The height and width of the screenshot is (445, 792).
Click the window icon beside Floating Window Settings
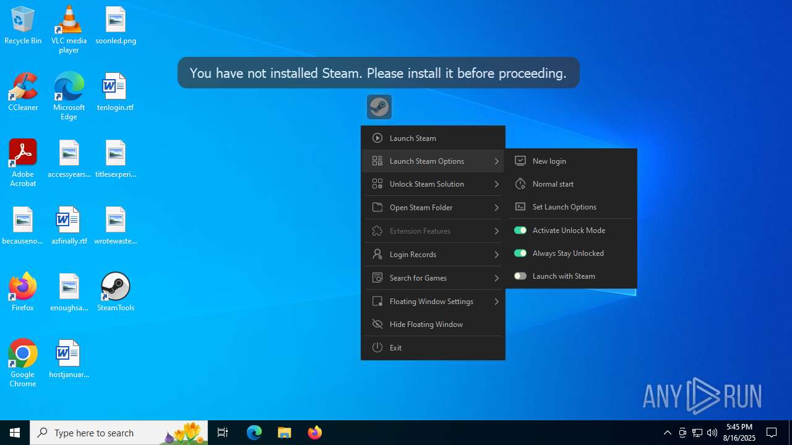point(377,301)
